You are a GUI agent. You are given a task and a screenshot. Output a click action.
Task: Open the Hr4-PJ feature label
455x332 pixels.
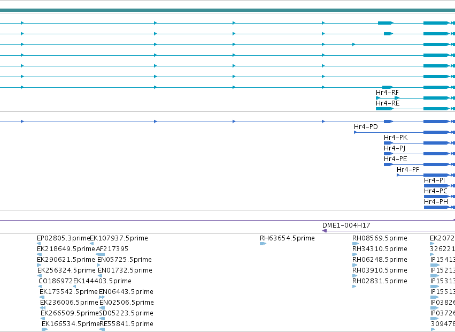pyautogui.click(x=395, y=148)
